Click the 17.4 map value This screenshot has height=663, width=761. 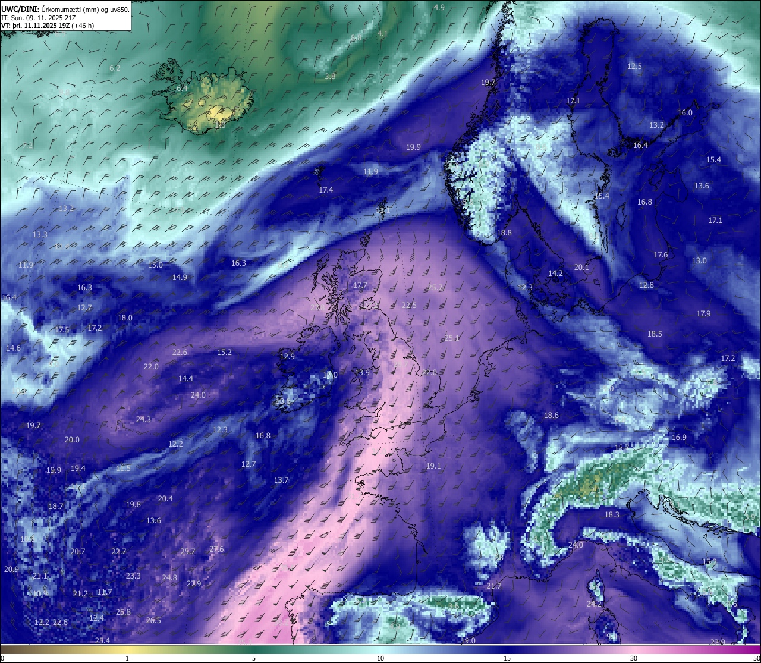(x=326, y=190)
